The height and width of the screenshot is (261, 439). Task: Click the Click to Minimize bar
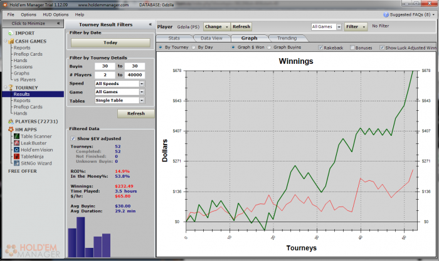click(33, 23)
